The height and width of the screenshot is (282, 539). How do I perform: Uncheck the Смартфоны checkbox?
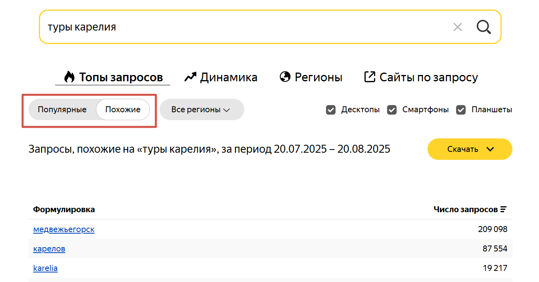click(392, 110)
